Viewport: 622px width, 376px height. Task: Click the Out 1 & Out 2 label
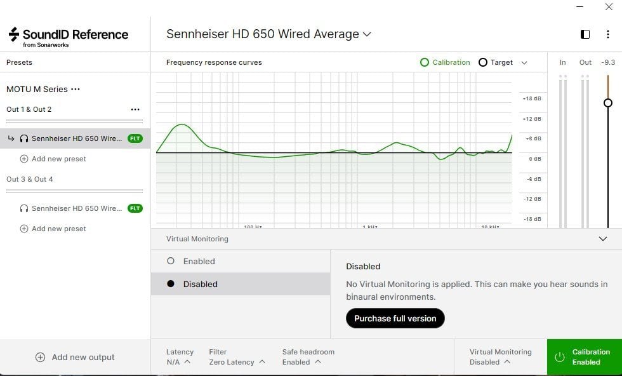[29, 110]
